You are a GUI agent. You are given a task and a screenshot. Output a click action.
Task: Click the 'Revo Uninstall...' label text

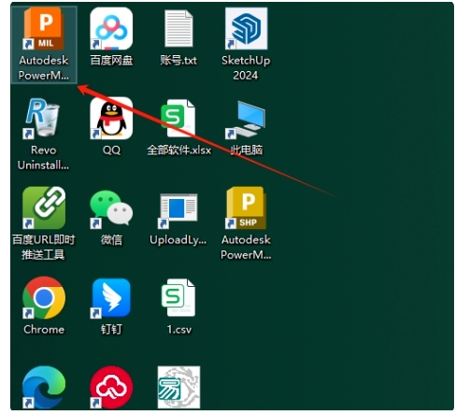pyautogui.click(x=43, y=158)
